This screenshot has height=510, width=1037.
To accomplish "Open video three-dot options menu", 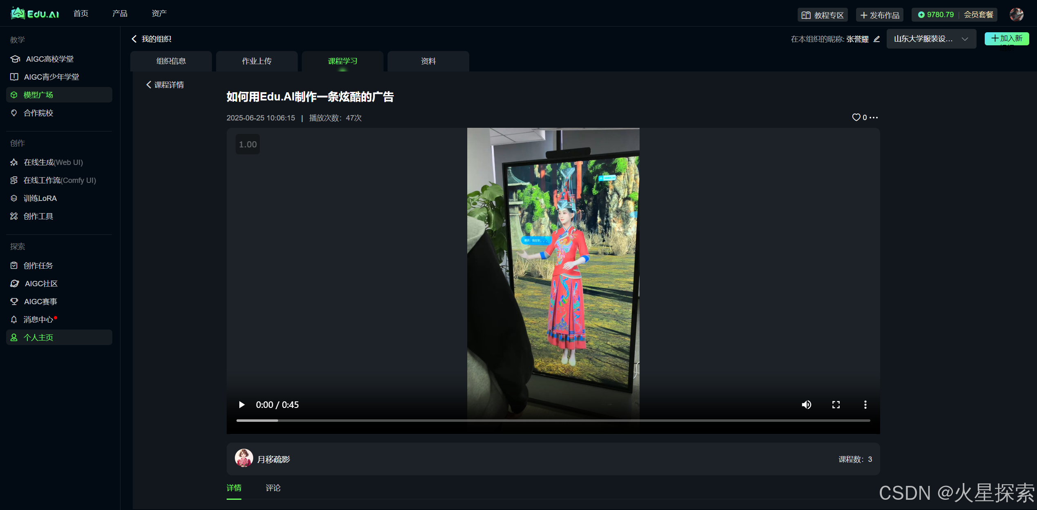I will click(865, 405).
